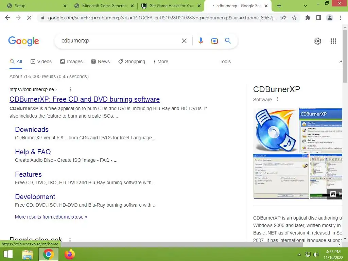Select the News search tab
This screenshot has width=348, height=261.
pyautogui.click(x=100, y=62)
